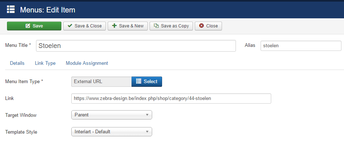Screen dimensions: 344x156
Task: Click the menu list icon beside Menus: Edit Item
Action: pyautogui.click(x=11, y=10)
